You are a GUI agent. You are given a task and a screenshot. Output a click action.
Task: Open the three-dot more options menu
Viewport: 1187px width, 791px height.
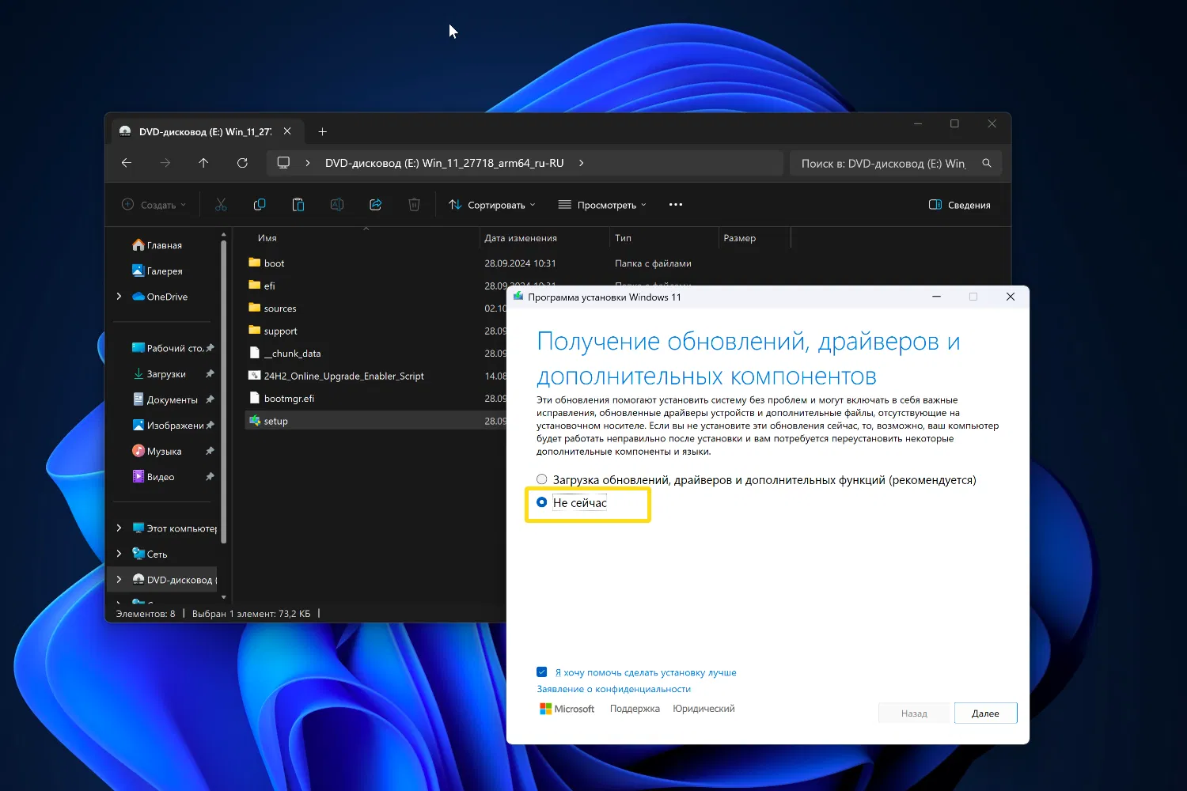click(675, 205)
